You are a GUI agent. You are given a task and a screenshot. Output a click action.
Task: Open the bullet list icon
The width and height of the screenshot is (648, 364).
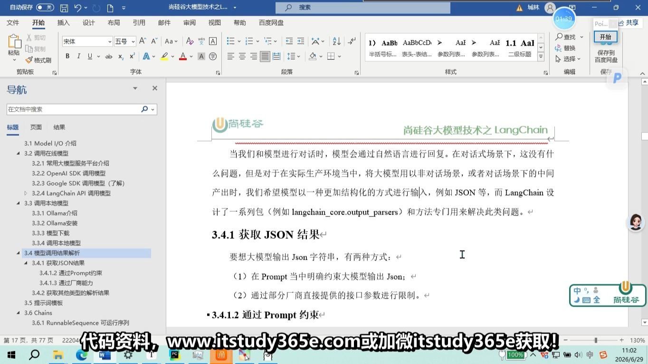(230, 41)
